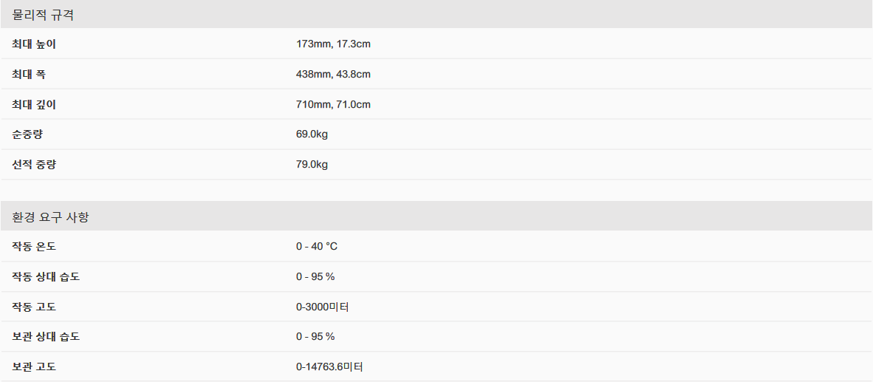
Task: Click the 710mm, 71.0cm depth value
Action: coord(333,105)
